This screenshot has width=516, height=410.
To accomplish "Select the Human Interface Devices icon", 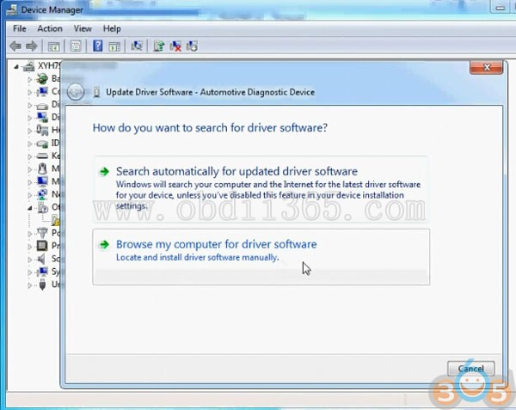I will 42,130.
